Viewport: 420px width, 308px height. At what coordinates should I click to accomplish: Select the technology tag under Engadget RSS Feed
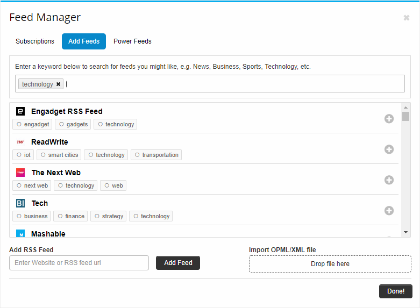116,124
